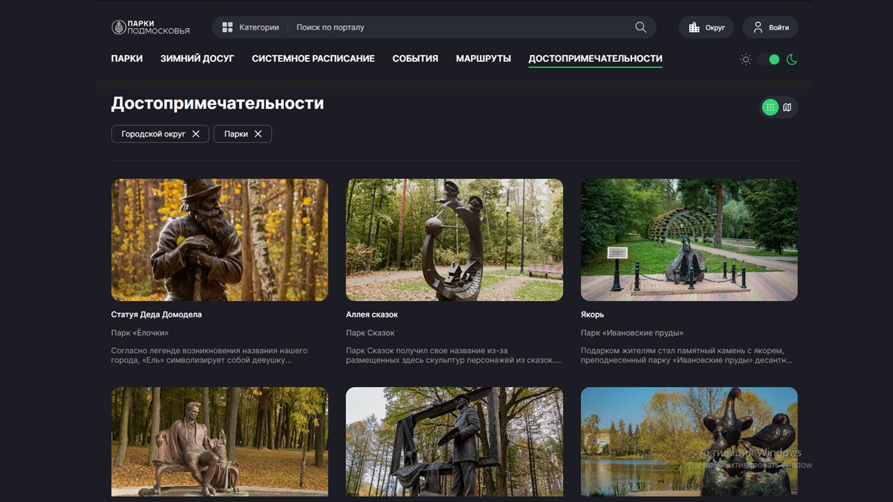Viewport: 893px width, 502px height.
Task: Click the search magnifier icon
Action: click(x=640, y=27)
